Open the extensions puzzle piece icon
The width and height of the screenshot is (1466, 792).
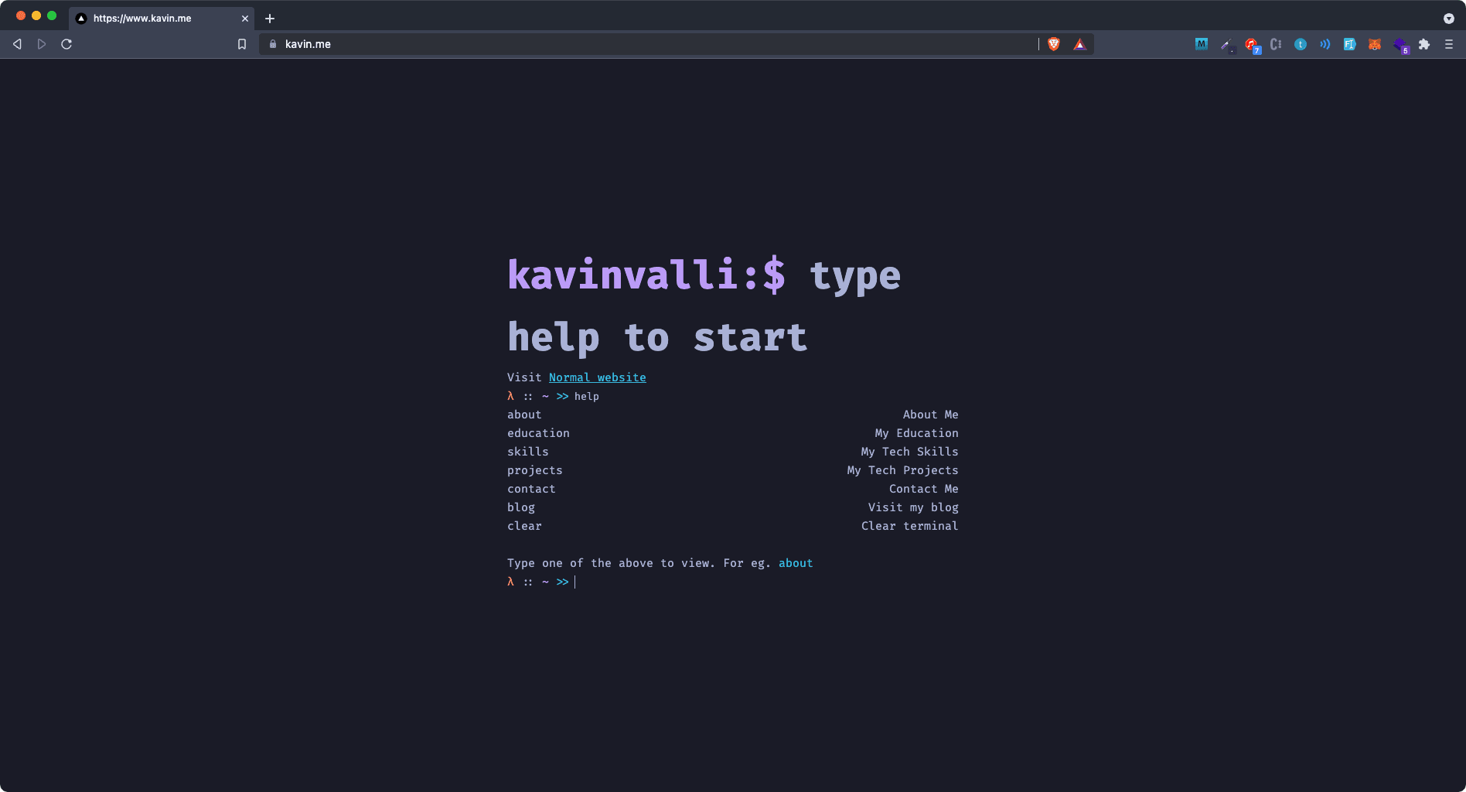click(x=1425, y=44)
